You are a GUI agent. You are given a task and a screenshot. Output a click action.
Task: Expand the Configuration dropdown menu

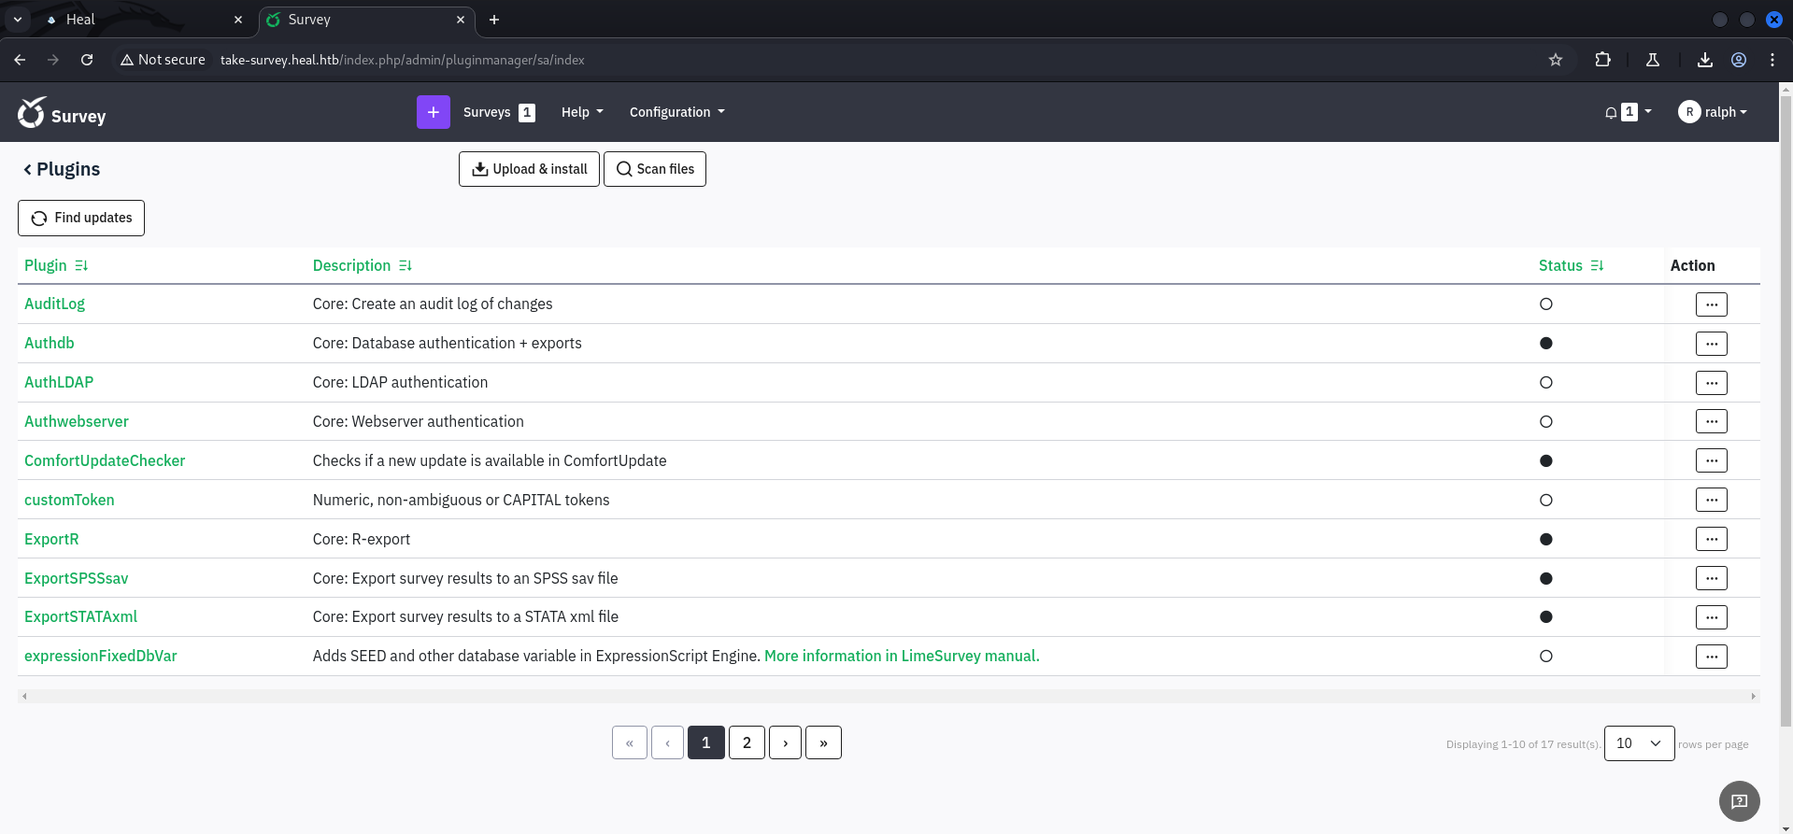tap(676, 112)
